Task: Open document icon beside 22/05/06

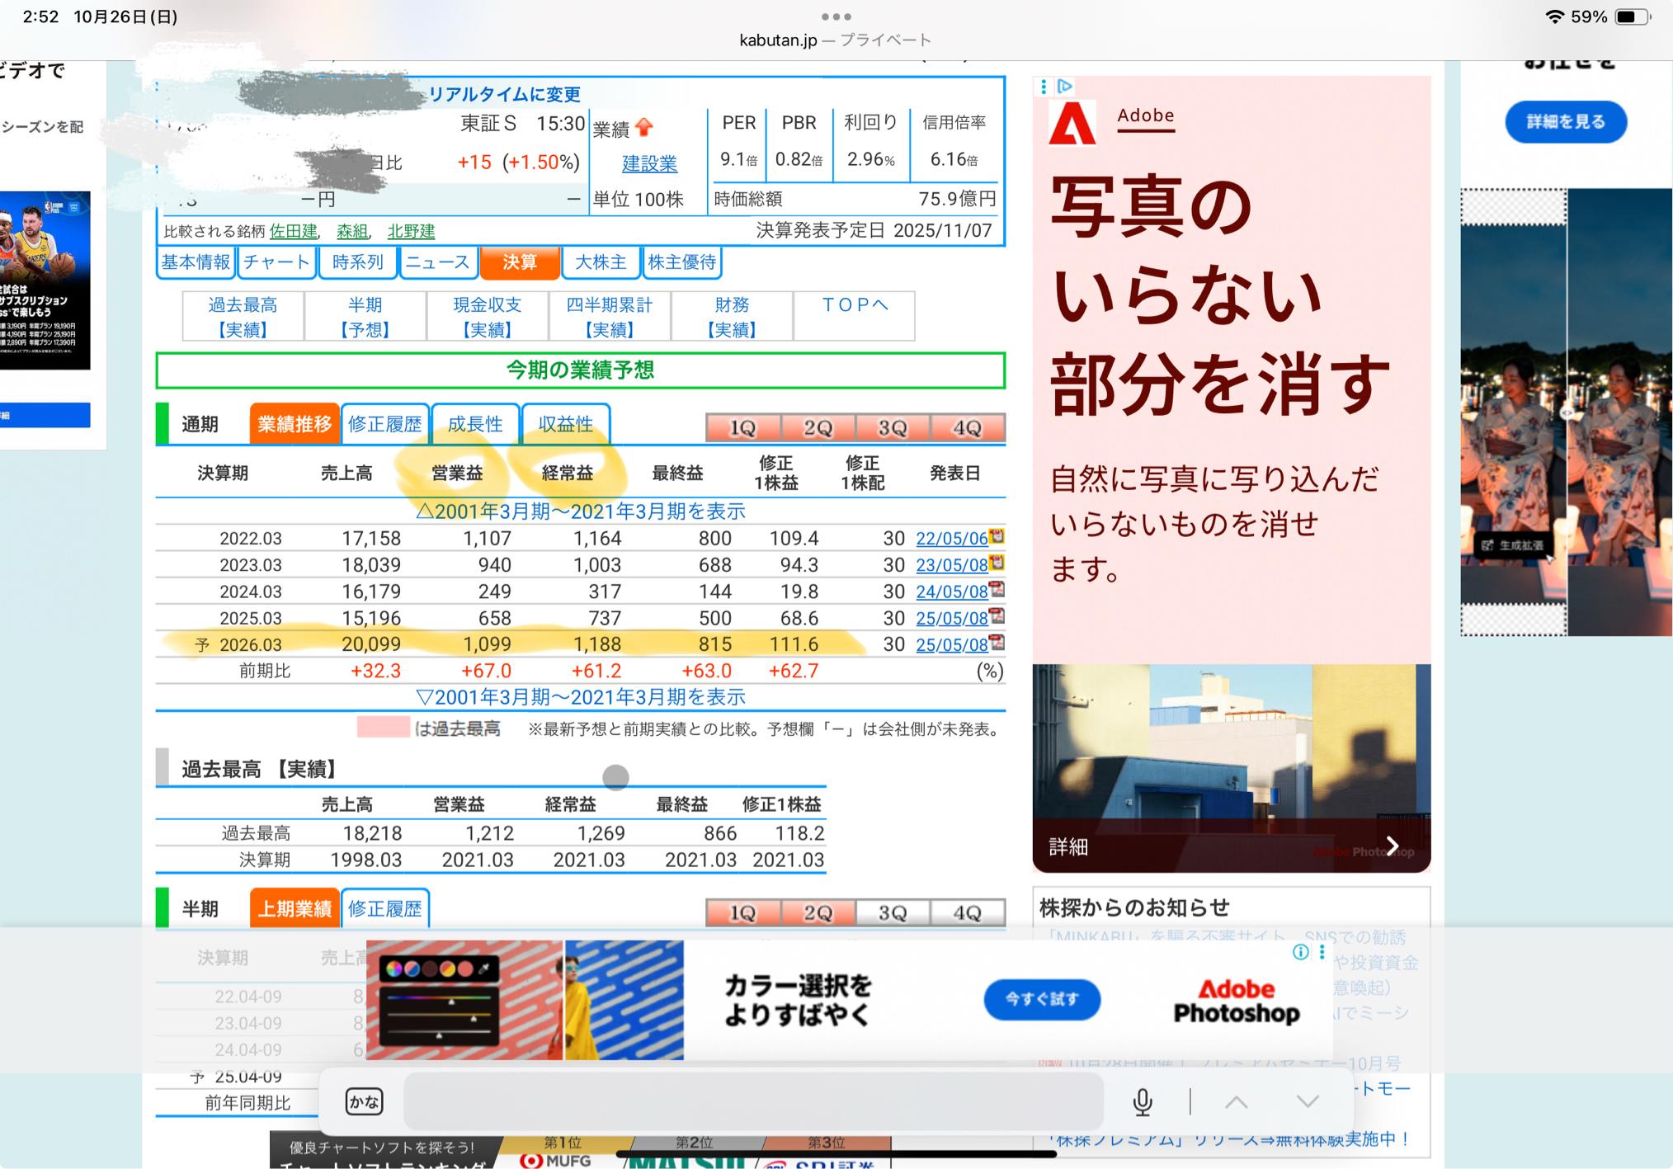Action: click(x=997, y=537)
